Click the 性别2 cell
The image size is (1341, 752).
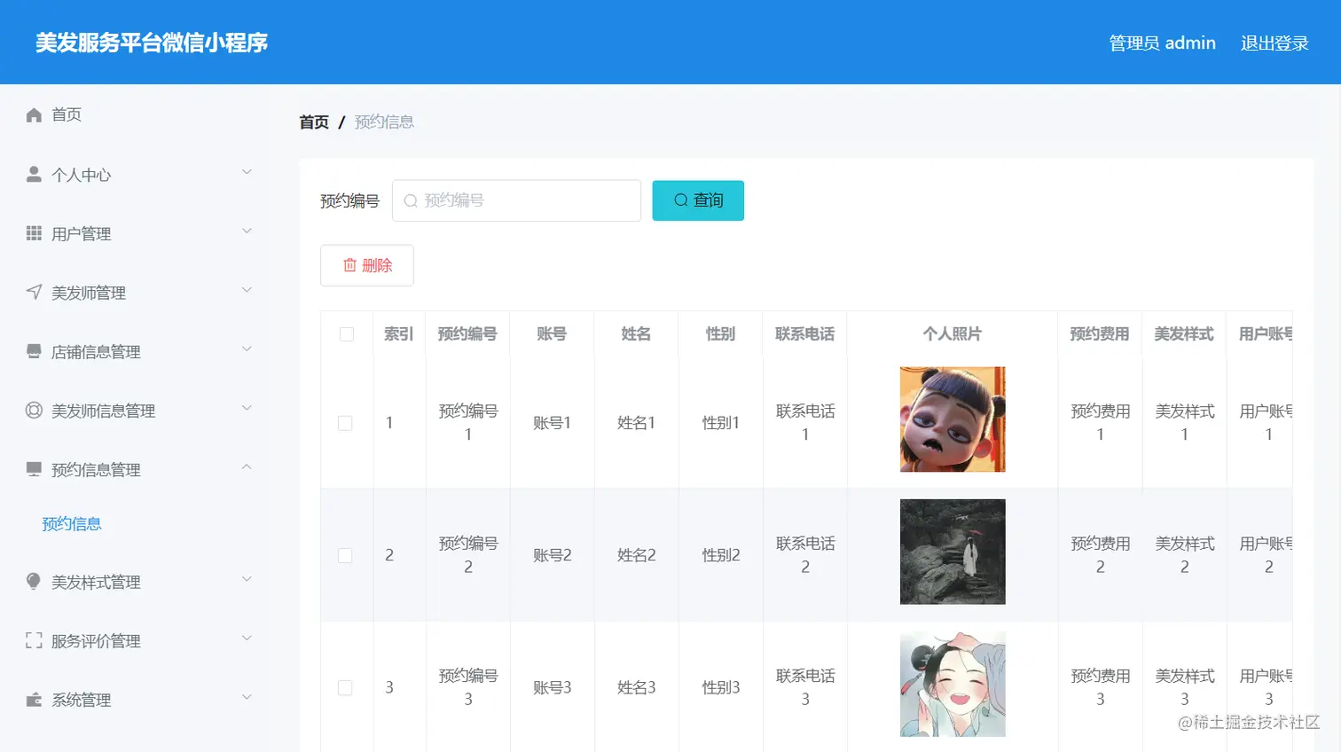(x=721, y=555)
